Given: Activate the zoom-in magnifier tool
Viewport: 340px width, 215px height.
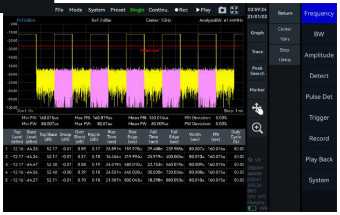Looking at the screenshot, I should [x=257, y=128].
